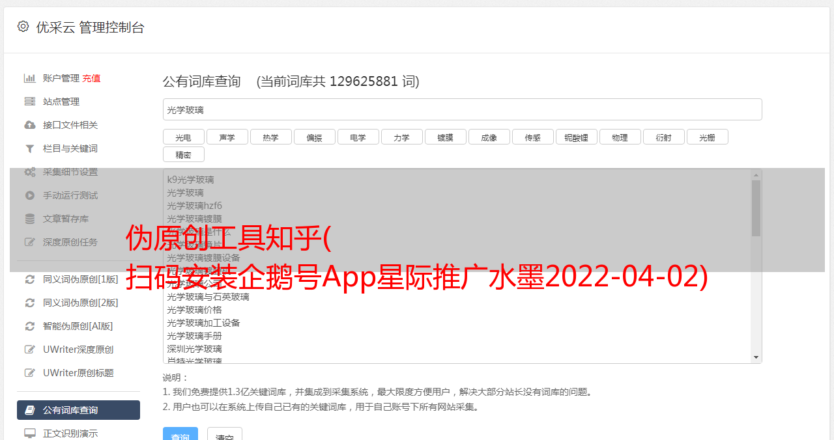Click the cloud upload icon for 接口文件相关
834x440 pixels.
(x=29, y=125)
